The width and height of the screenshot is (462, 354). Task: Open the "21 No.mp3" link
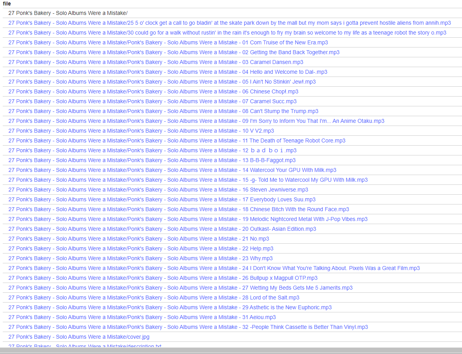(x=138, y=239)
